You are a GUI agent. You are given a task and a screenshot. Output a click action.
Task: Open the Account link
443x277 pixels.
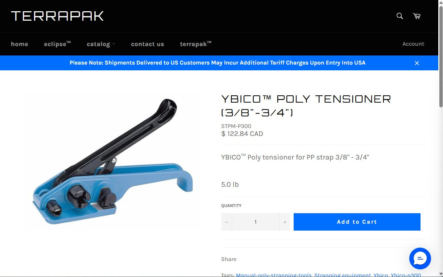(x=413, y=44)
